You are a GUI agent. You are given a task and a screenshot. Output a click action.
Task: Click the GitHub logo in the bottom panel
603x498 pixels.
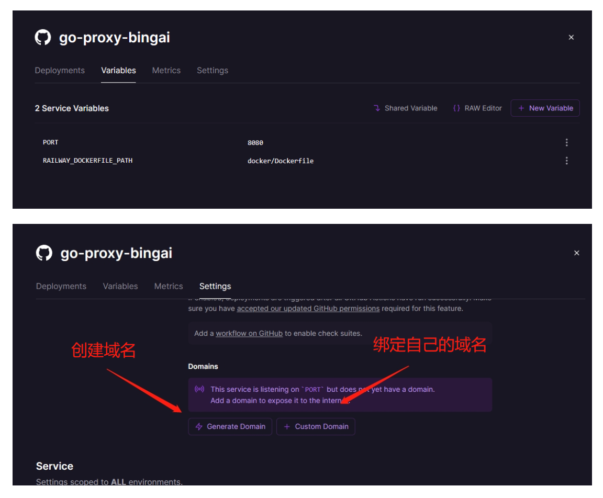coord(44,253)
